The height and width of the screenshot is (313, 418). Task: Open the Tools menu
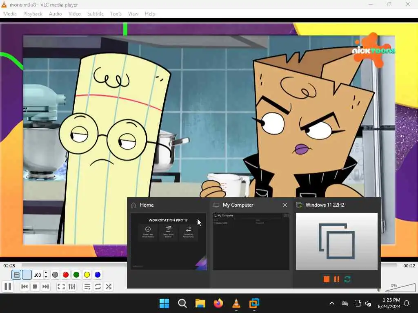(x=116, y=14)
